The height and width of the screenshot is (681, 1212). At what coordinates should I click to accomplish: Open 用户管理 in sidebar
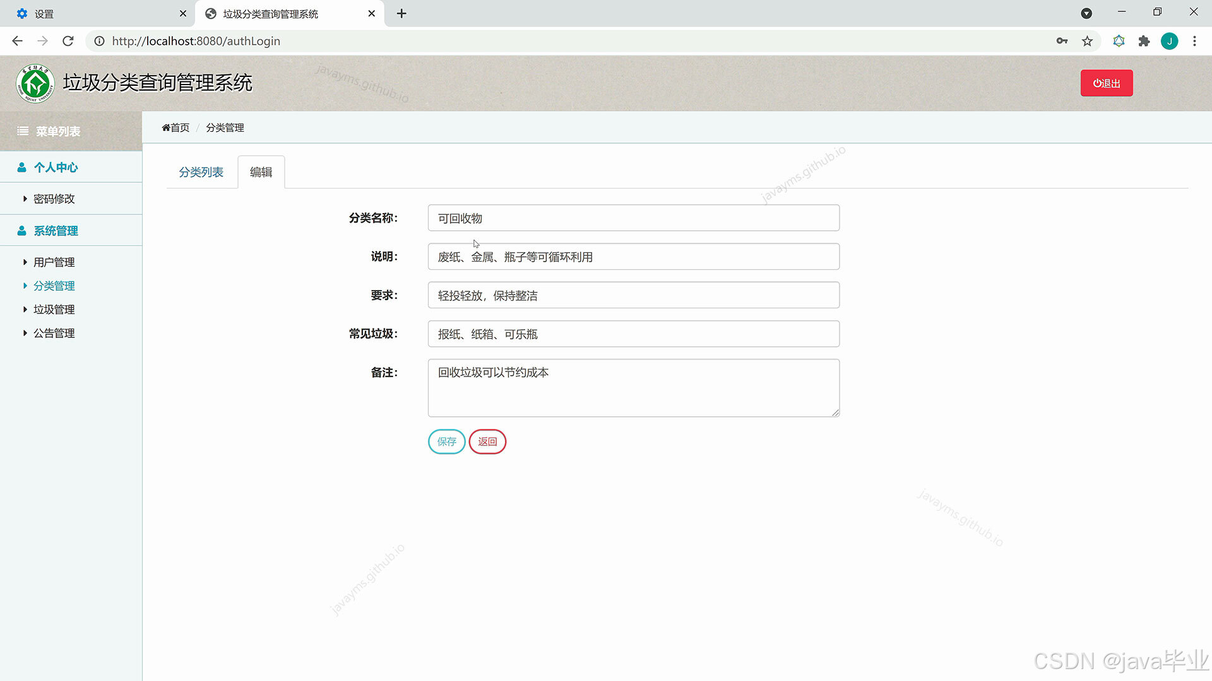click(54, 262)
